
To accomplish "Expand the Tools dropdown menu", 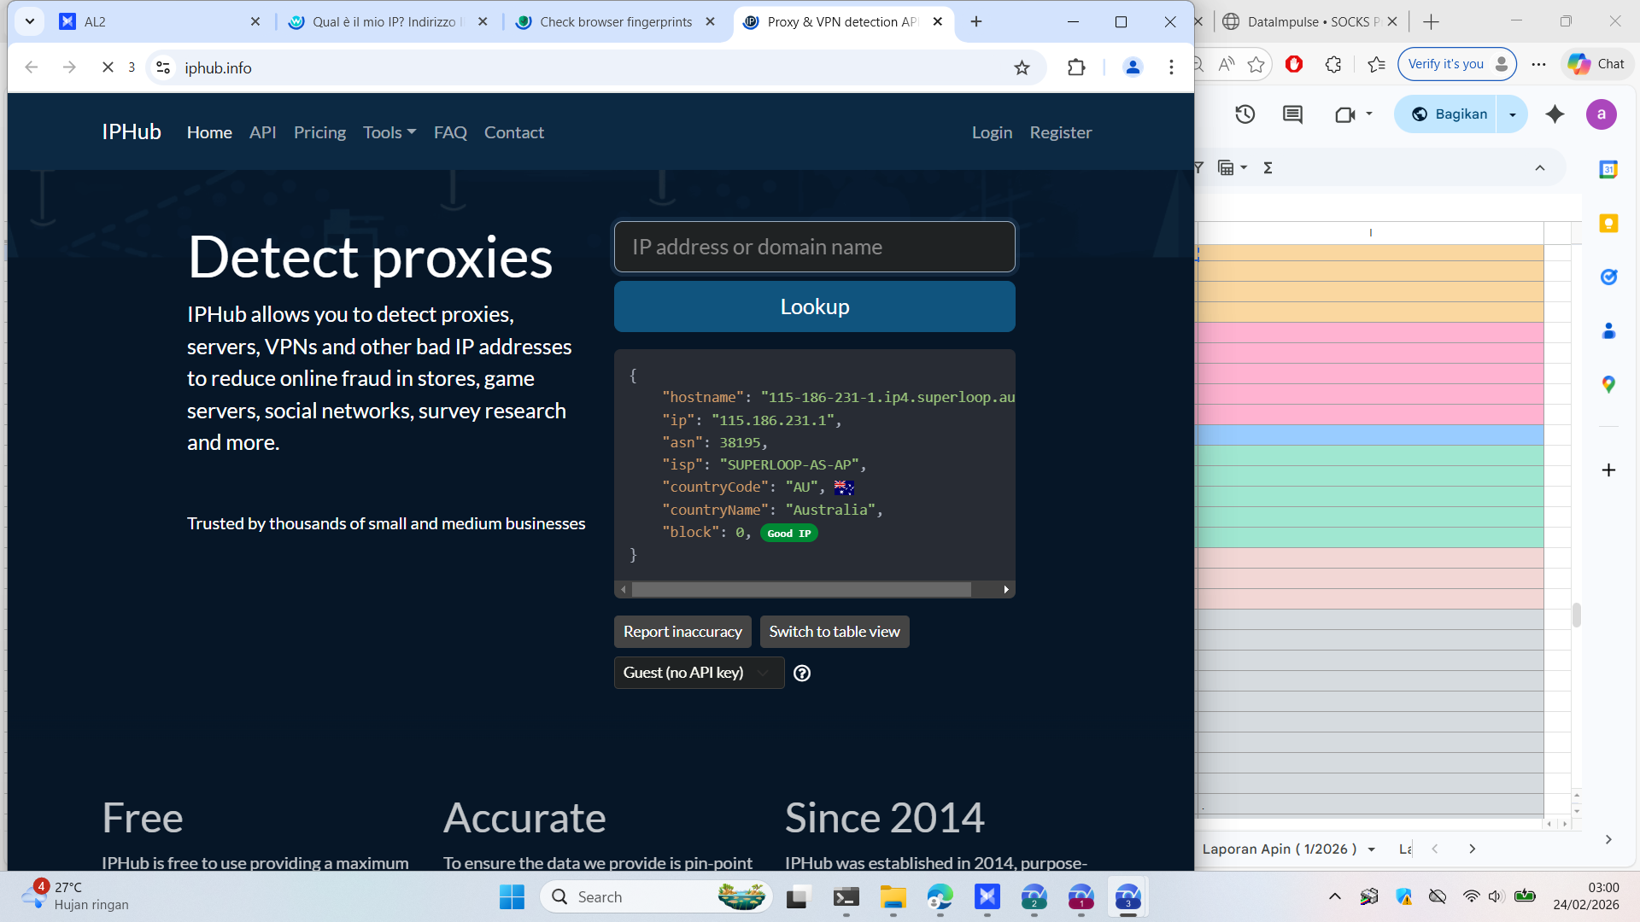I will tap(389, 132).
